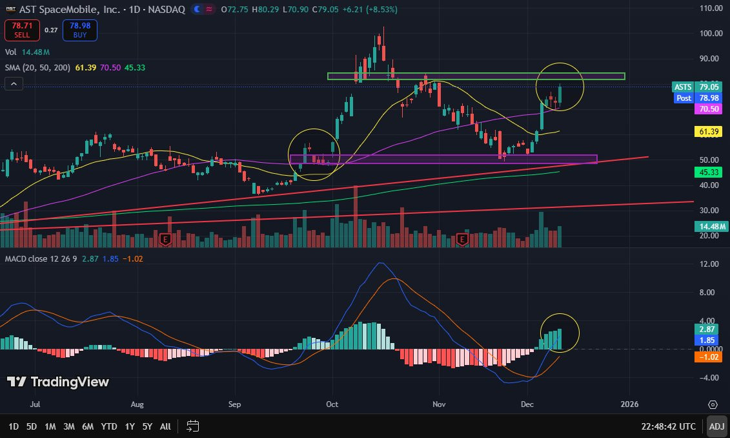Click the orange -1.02 signal axis label
This screenshot has width=730, height=438.
[708, 357]
